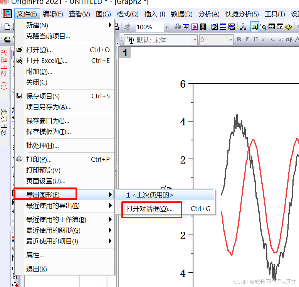Screen dimensions: 299x287
Task: Open the 工具(T) menu
Action: pos(275,14)
